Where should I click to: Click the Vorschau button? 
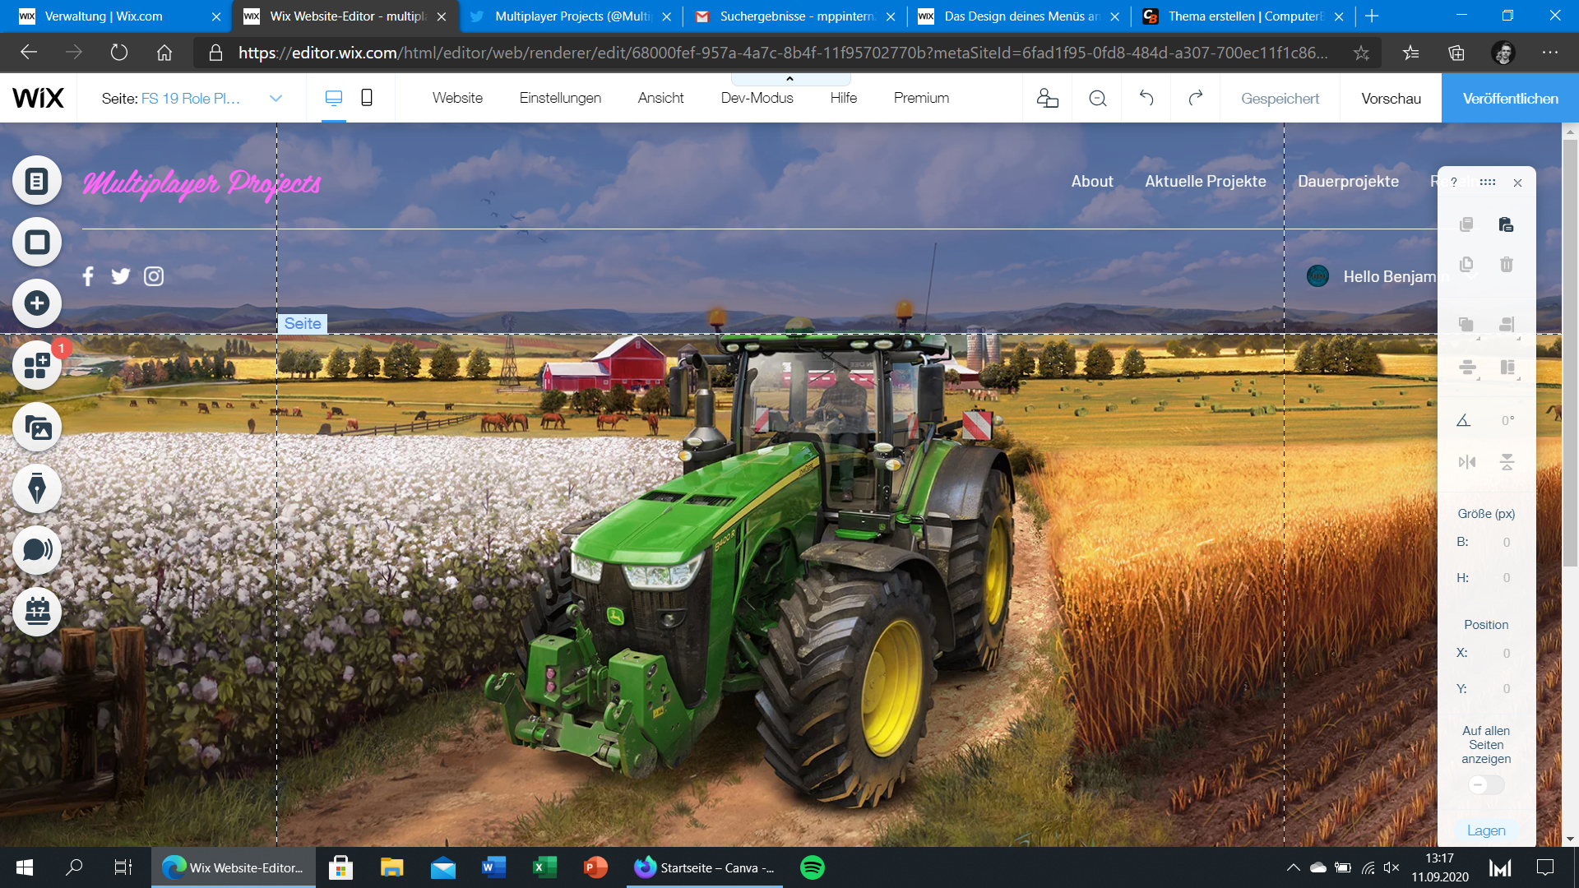click(x=1391, y=98)
